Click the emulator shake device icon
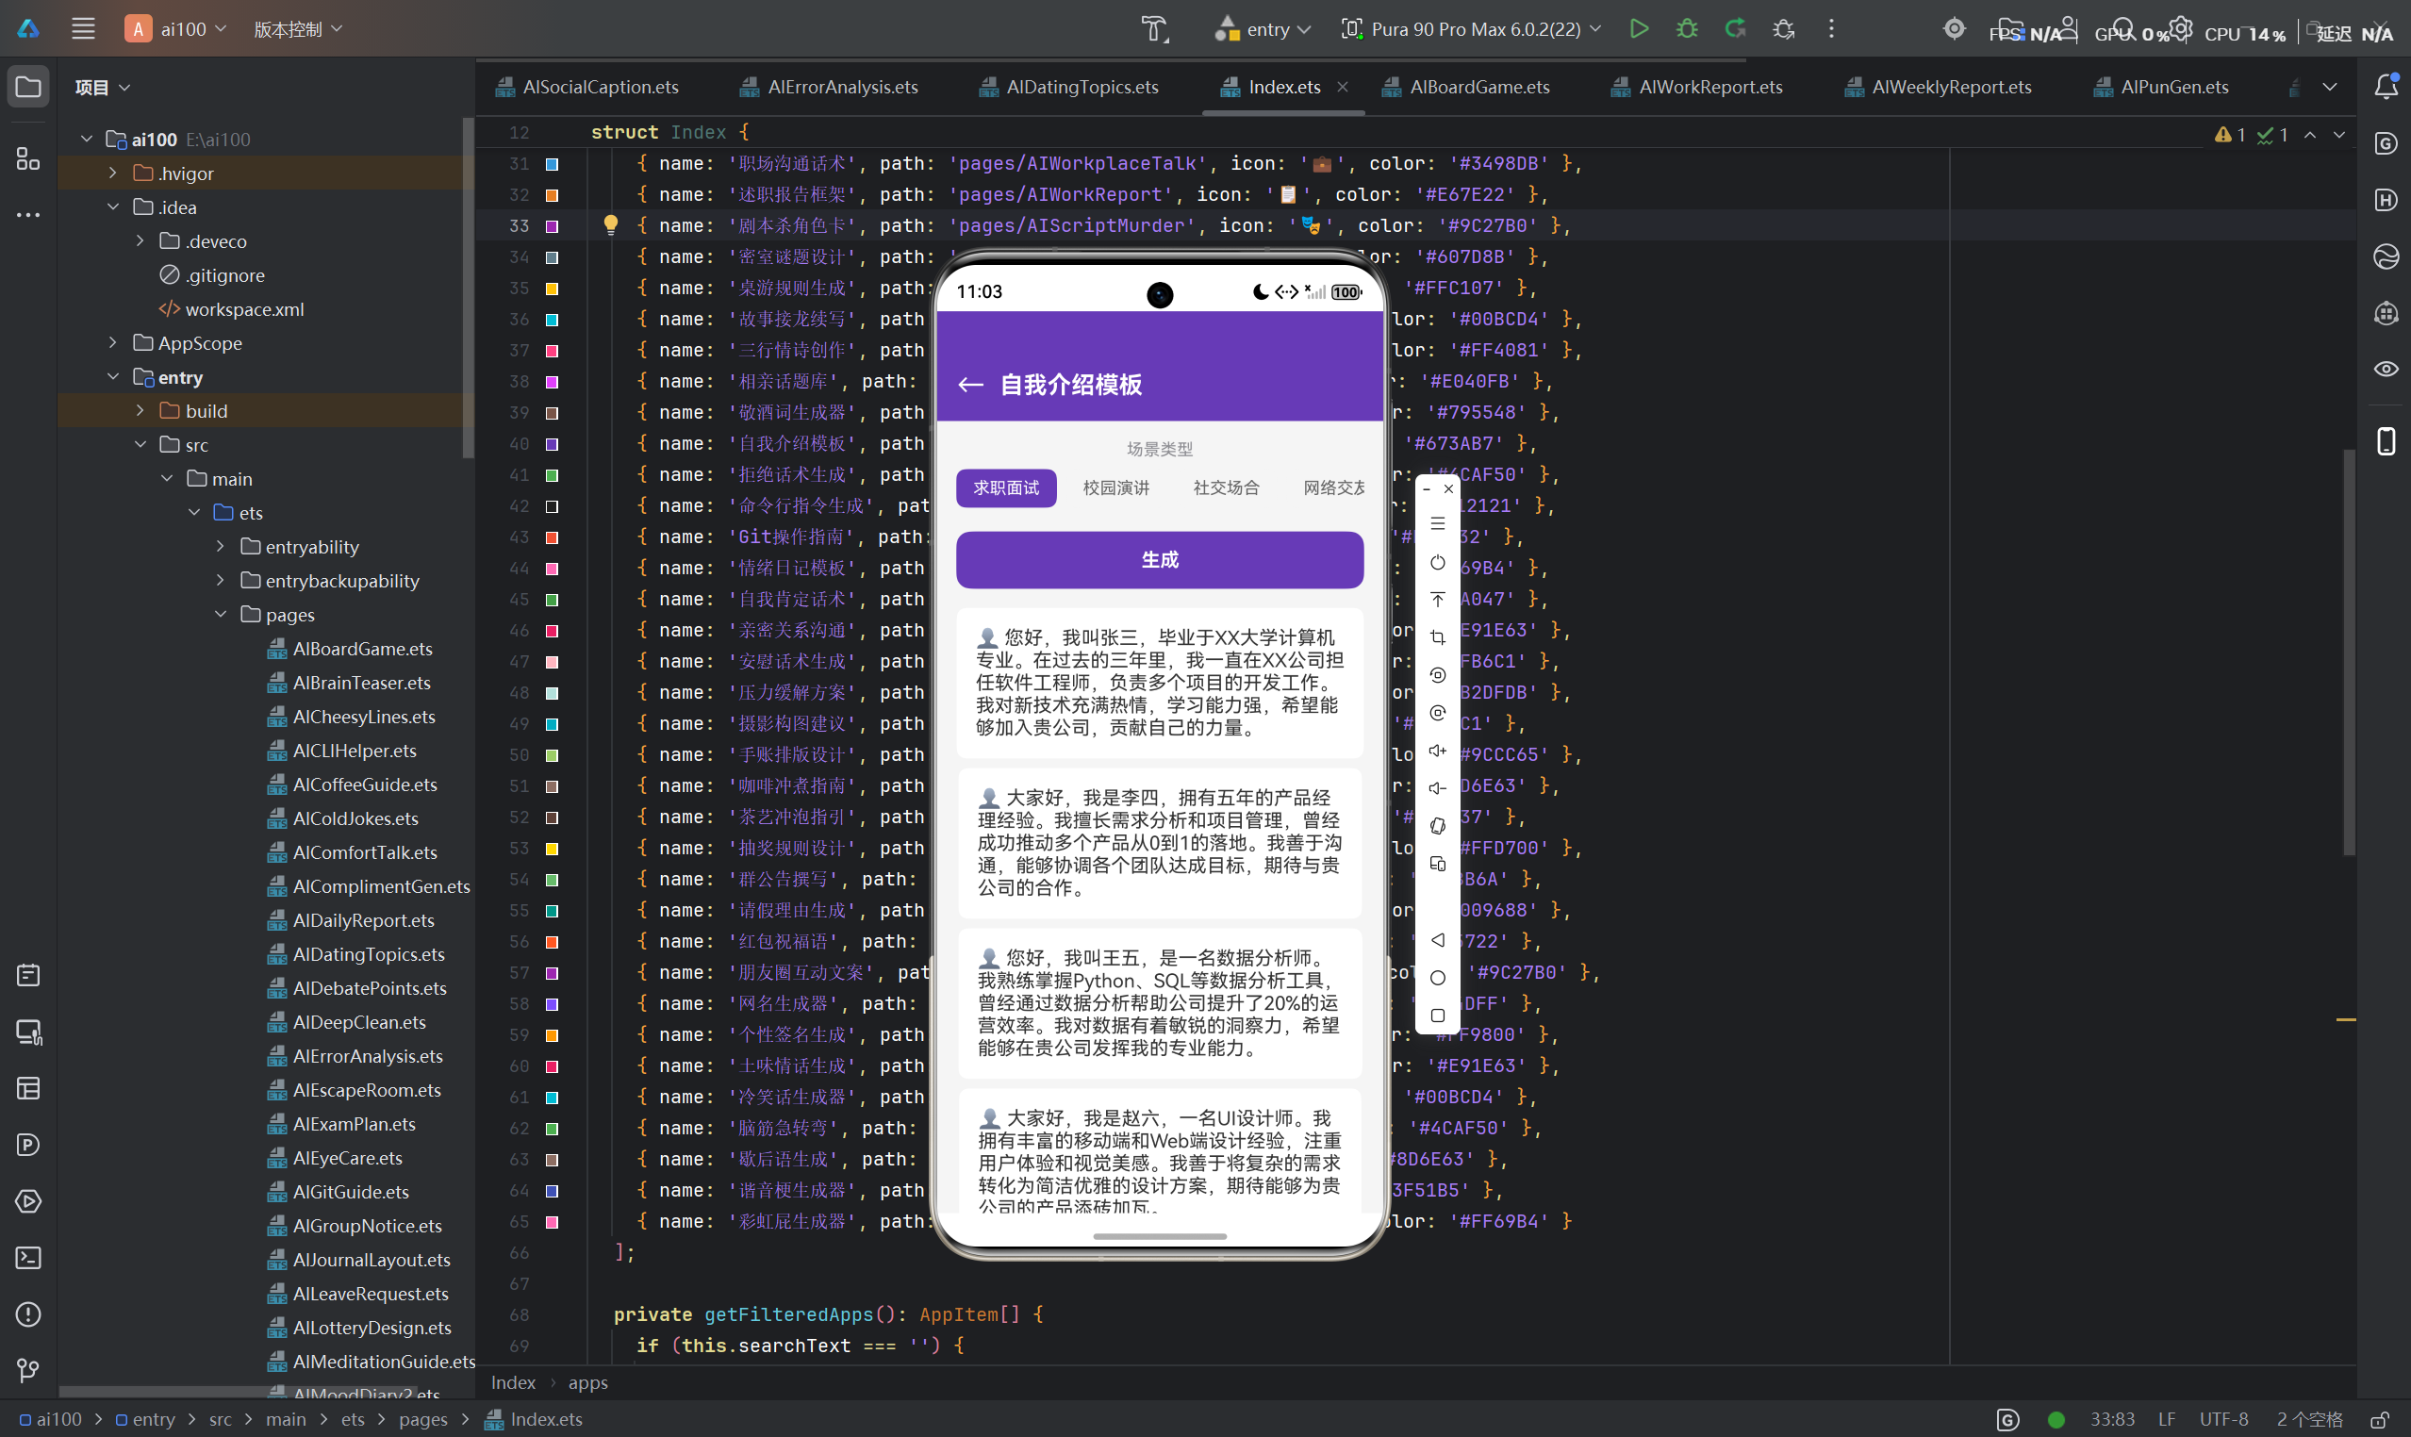Viewport: 2411px width, 1437px height. point(1437,826)
